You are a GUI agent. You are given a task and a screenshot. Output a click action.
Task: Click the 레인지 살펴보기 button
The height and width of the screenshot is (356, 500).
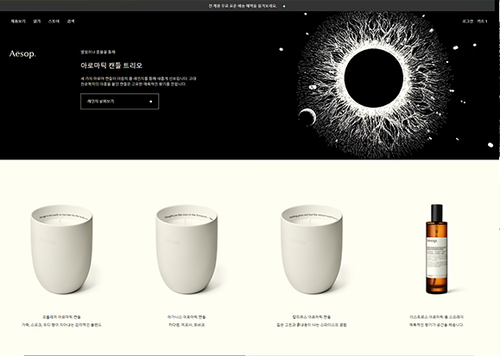[119, 101]
